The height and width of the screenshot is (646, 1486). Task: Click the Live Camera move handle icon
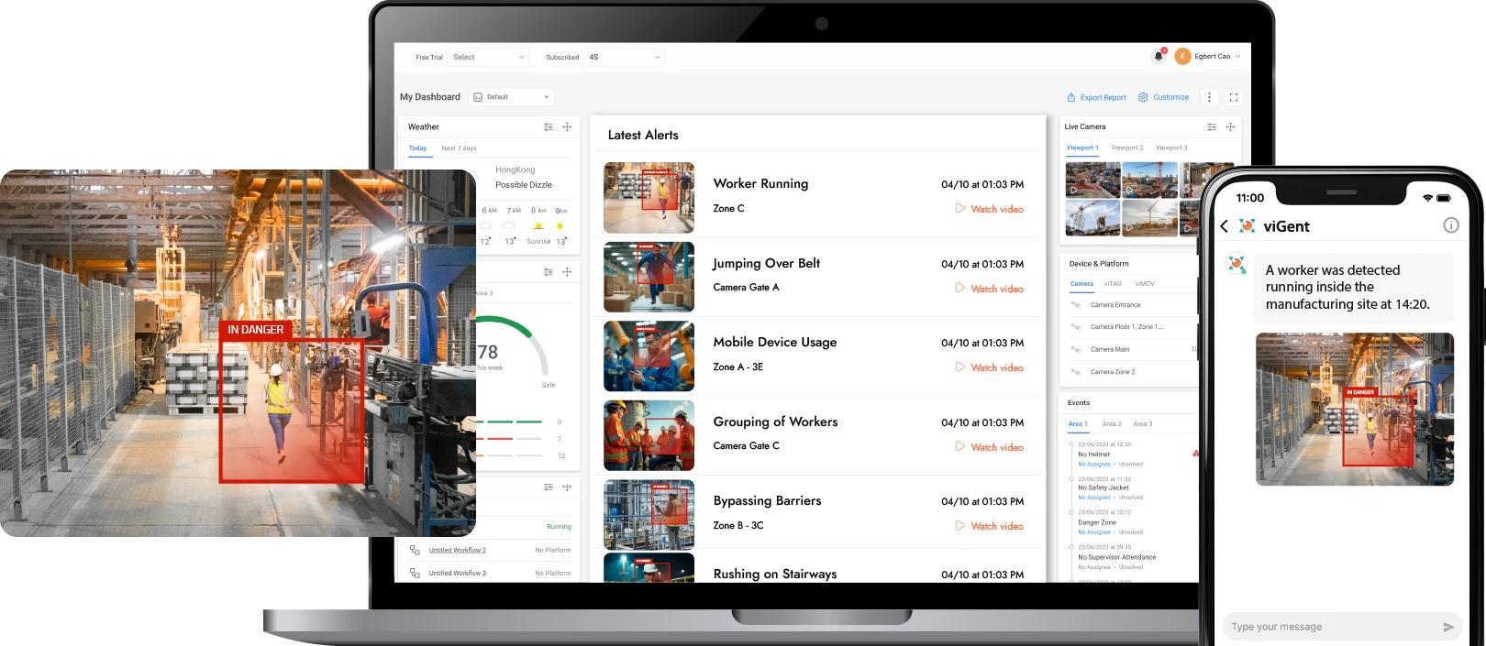pos(1230,127)
